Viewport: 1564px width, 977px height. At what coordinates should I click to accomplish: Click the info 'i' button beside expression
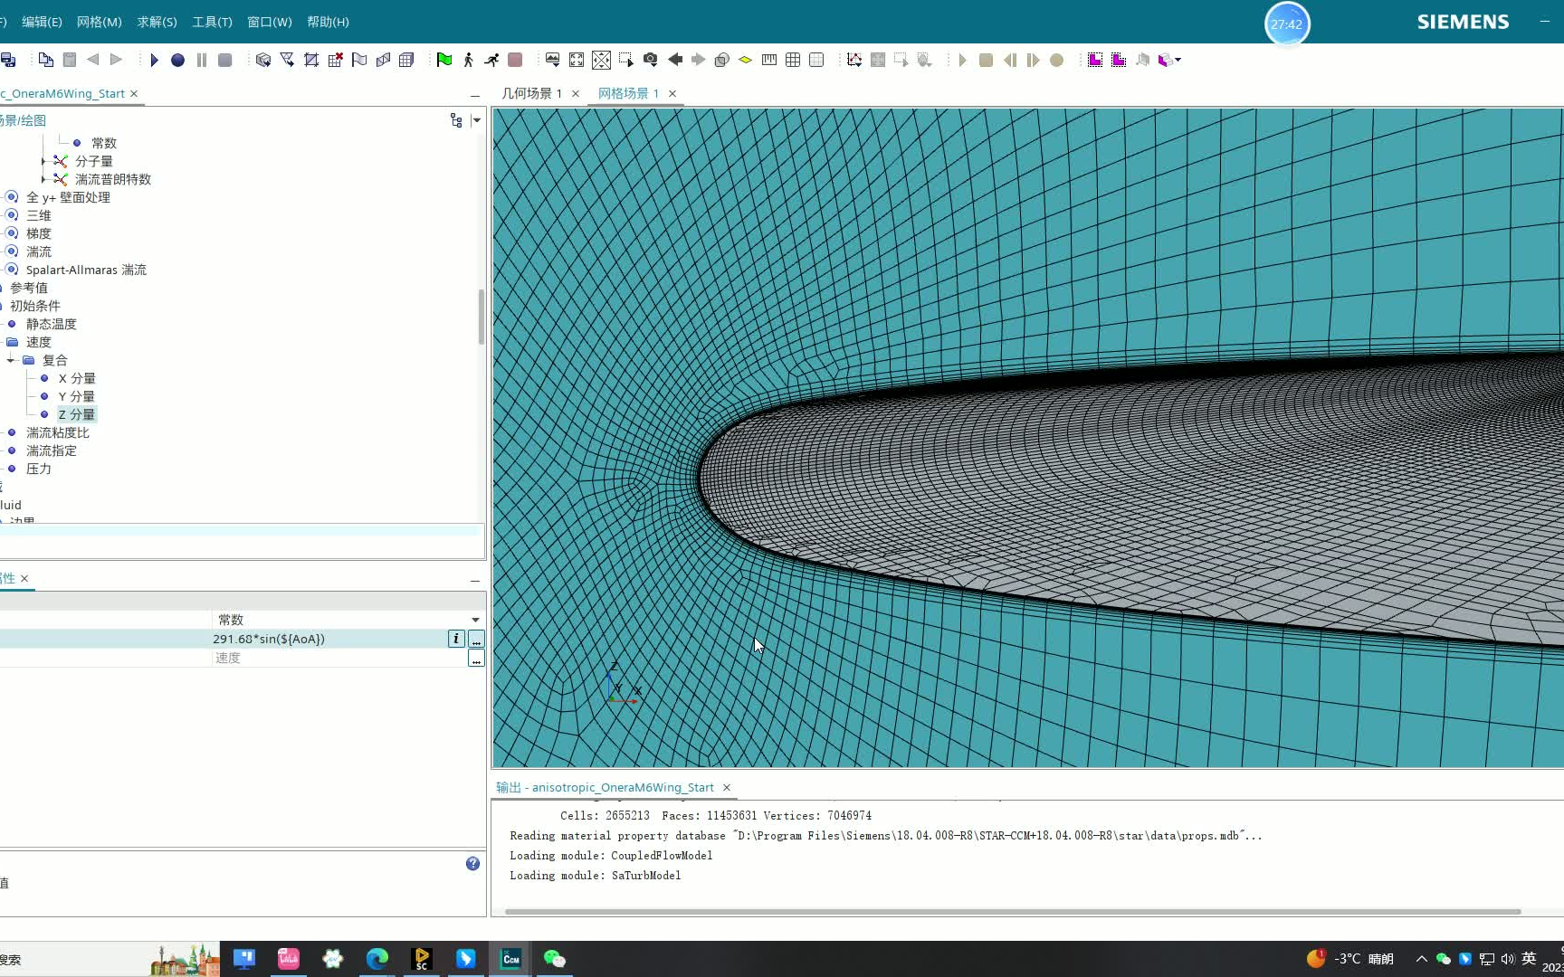coord(456,639)
